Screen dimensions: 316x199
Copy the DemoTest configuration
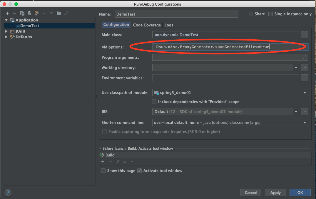pyautogui.click(x=22, y=13)
